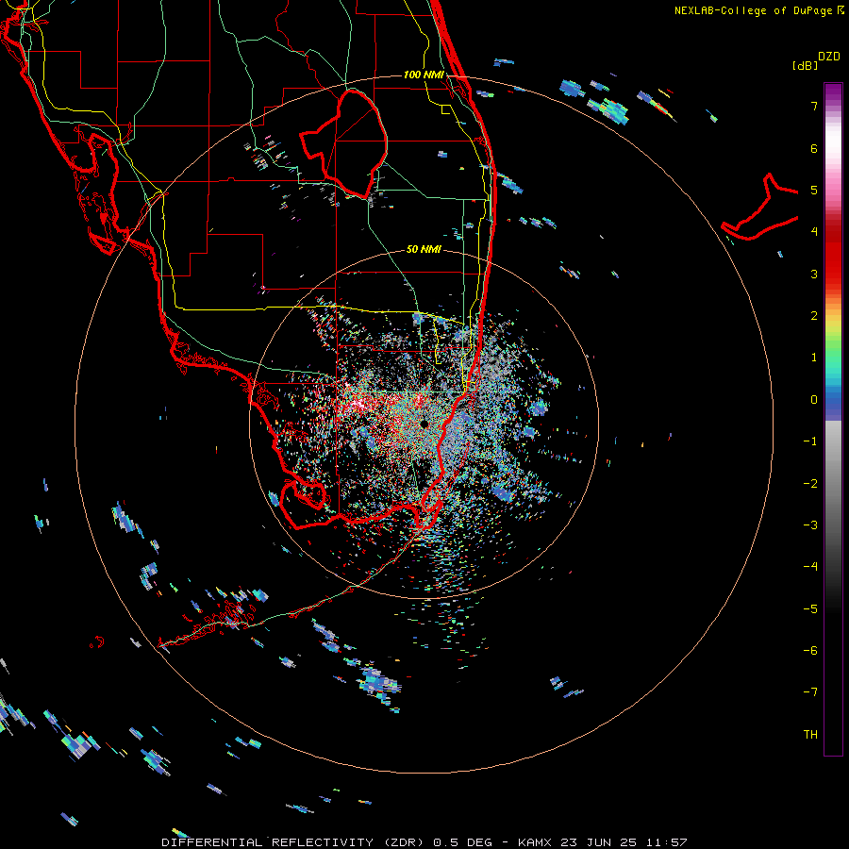Click the bottom caption DIFFERENTIAL REFLECTIVITY (ZDR) text
Image resolution: width=849 pixels, height=849 pixels.
293,842
